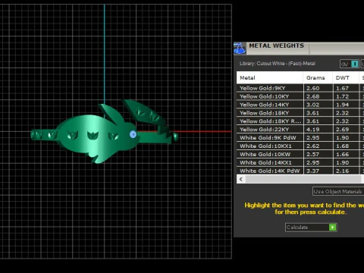Click the 2.16 DWT cell

point(346,171)
